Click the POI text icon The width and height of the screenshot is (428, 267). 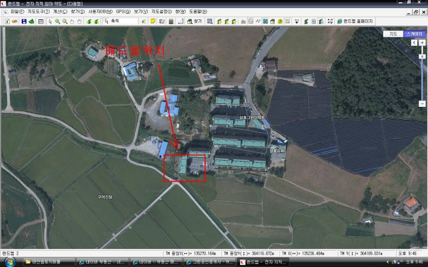[x=288, y=21]
